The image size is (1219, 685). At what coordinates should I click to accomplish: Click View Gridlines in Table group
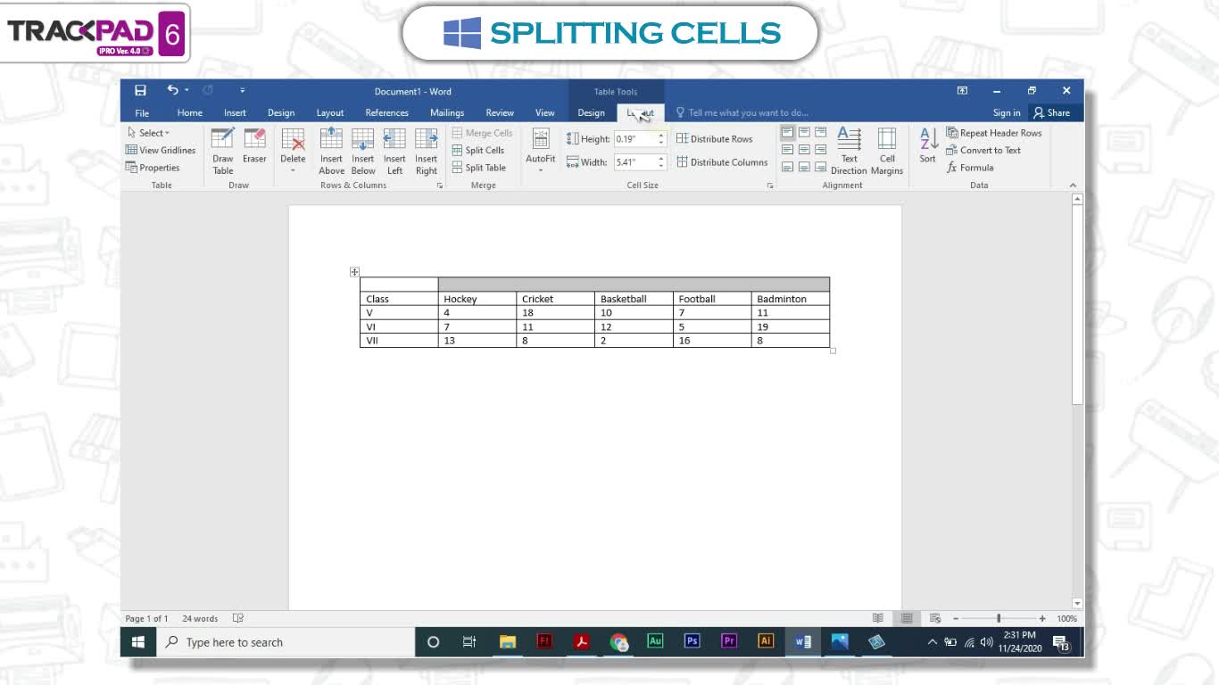[x=161, y=150]
